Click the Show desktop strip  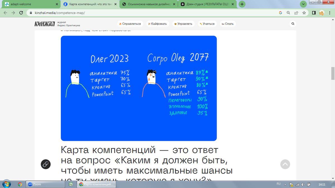(x=333, y=184)
